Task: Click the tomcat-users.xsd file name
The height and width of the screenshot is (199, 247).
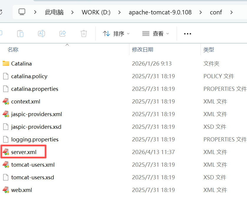Action: [33, 178]
